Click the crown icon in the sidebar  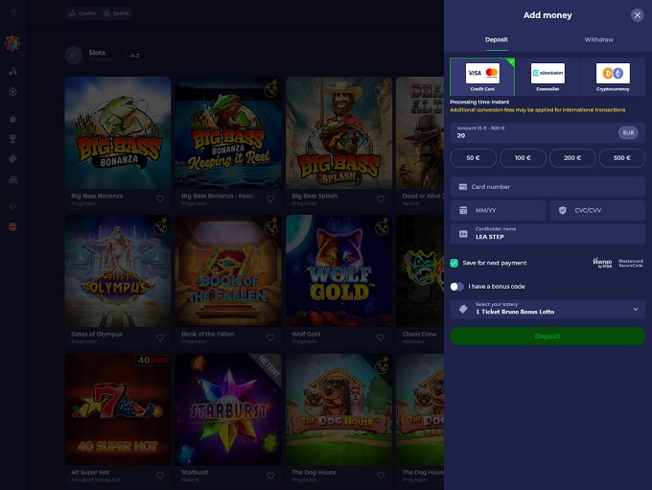point(12,119)
